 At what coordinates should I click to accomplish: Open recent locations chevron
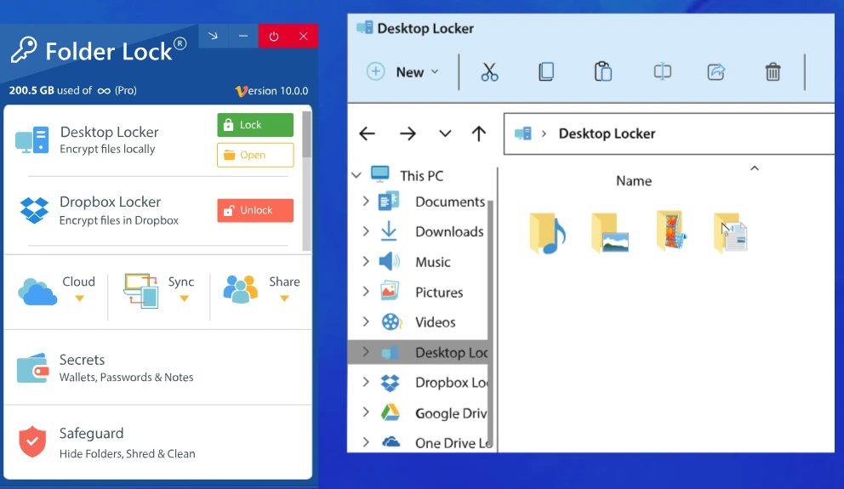point(445,134)
